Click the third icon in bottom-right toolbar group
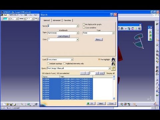This screenshot has height=120, width=160. (x=129, y=104)
